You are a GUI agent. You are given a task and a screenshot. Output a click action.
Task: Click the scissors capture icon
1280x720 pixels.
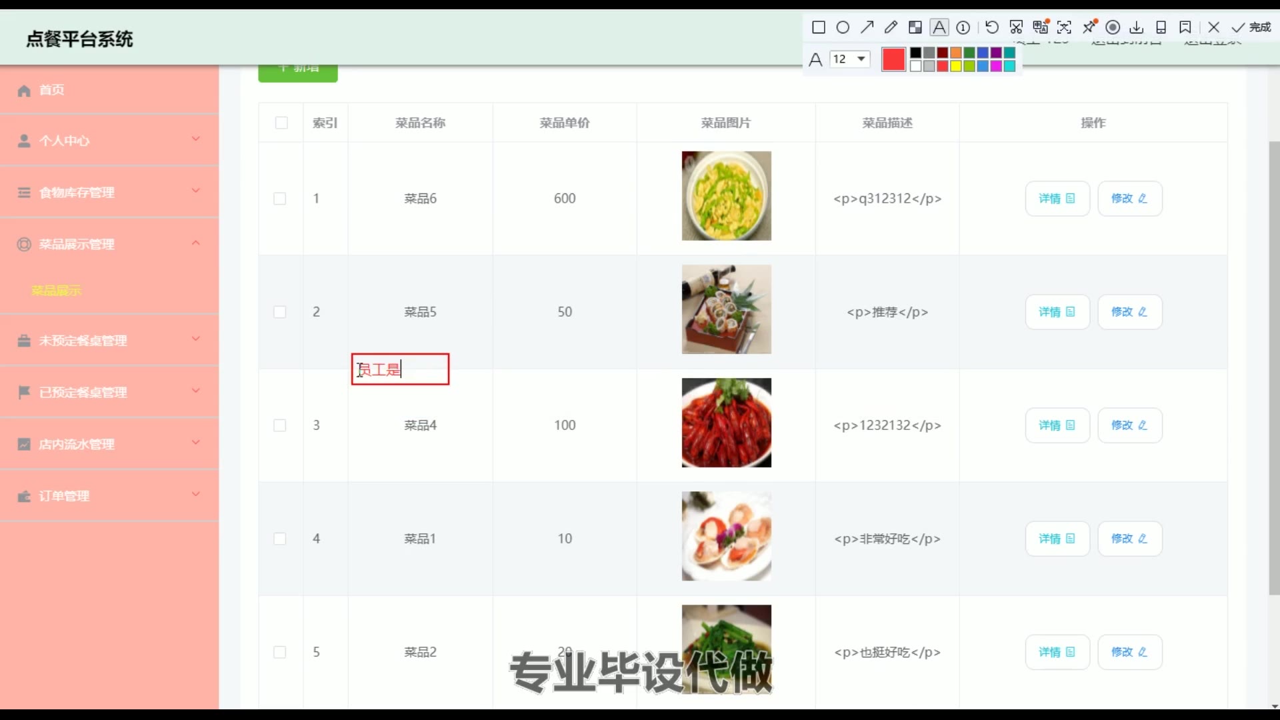pyautogui.click(x=1016, y=27)
